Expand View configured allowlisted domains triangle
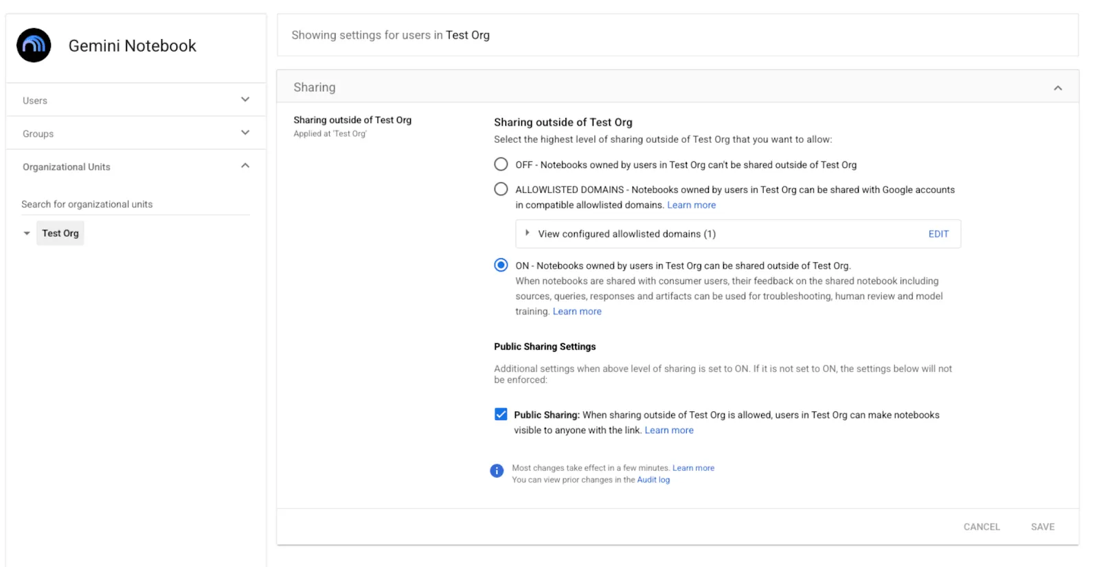Viewport: 1099px width, 567px height. point(528,233)
